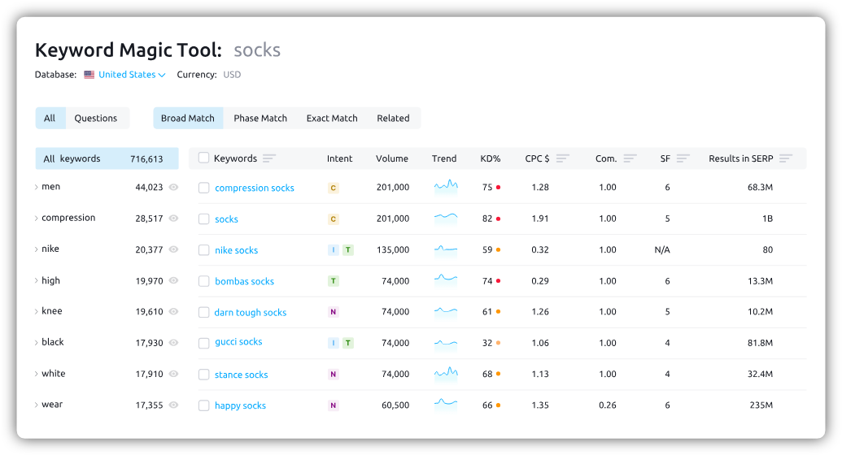Check the box for nike socks

click(204, 250)
